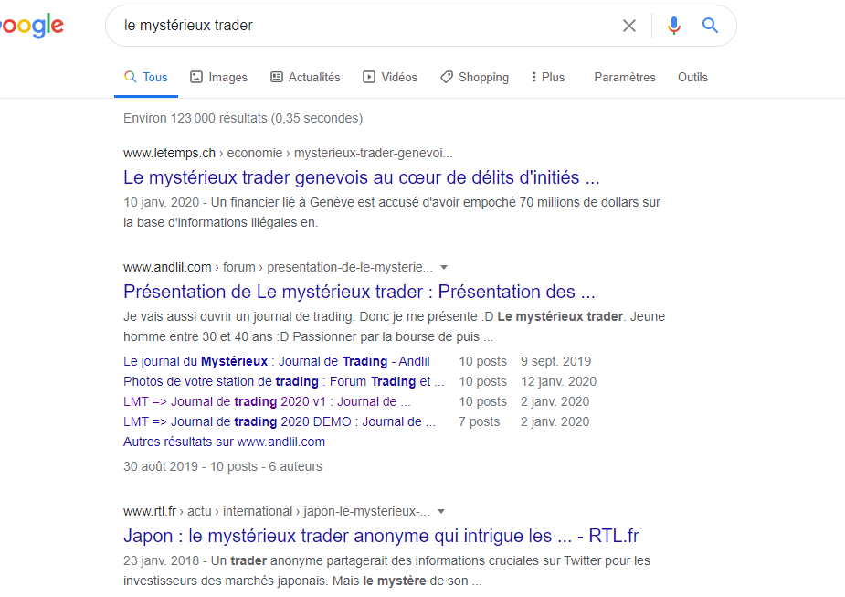Expand the Plus menu
This screenshot has height=597, width=845.
(x=547, y=77)
